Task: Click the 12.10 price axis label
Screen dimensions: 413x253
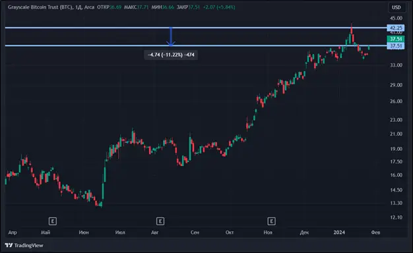Action: (396, 217)
